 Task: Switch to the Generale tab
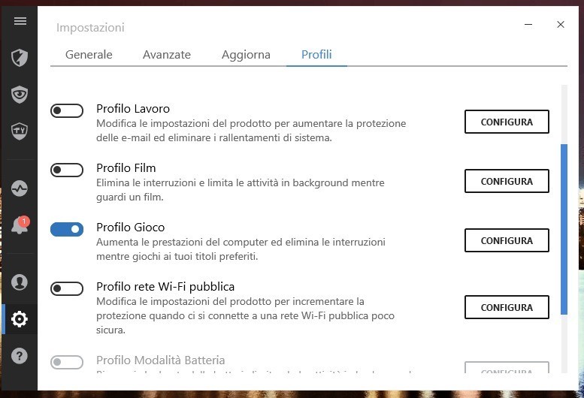(x=89, y=55)
